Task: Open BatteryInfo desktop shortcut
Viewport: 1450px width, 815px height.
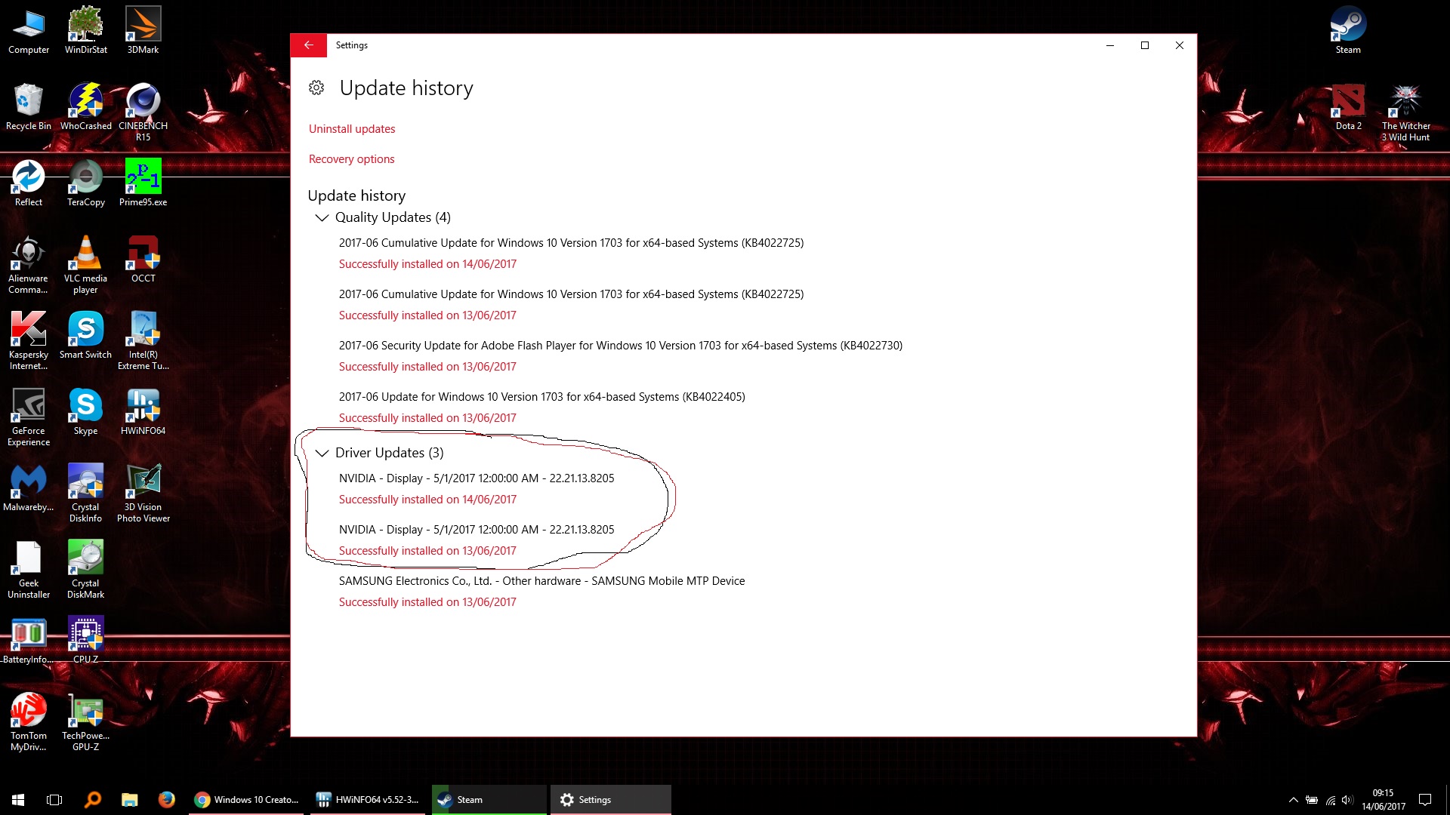Action: tap(29, 641)
